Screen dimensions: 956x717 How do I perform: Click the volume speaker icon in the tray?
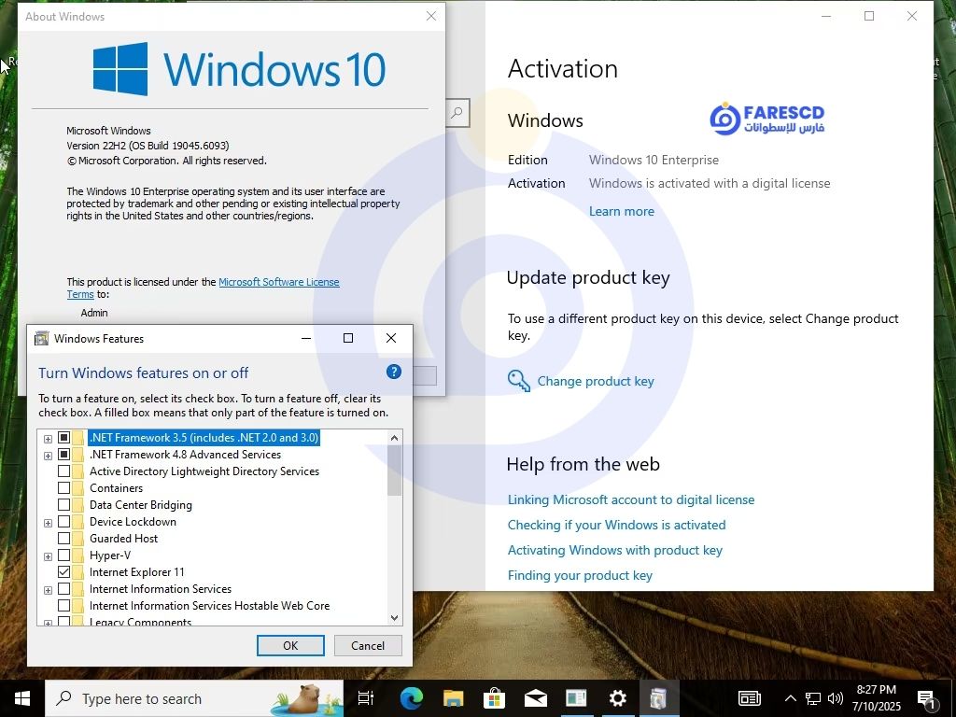(836, 698)
